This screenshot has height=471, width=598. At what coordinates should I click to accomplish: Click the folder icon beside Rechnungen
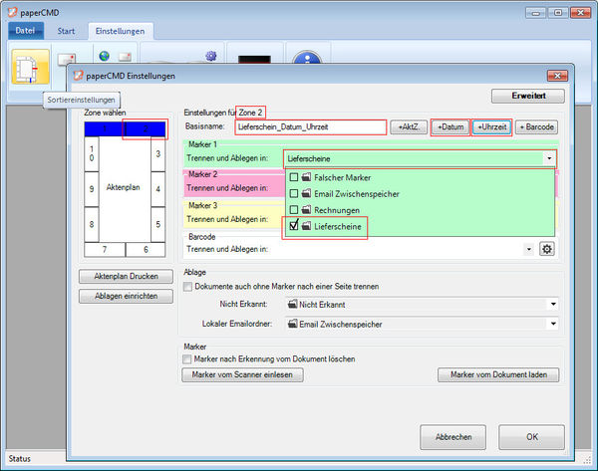click(x=306, y=209)
